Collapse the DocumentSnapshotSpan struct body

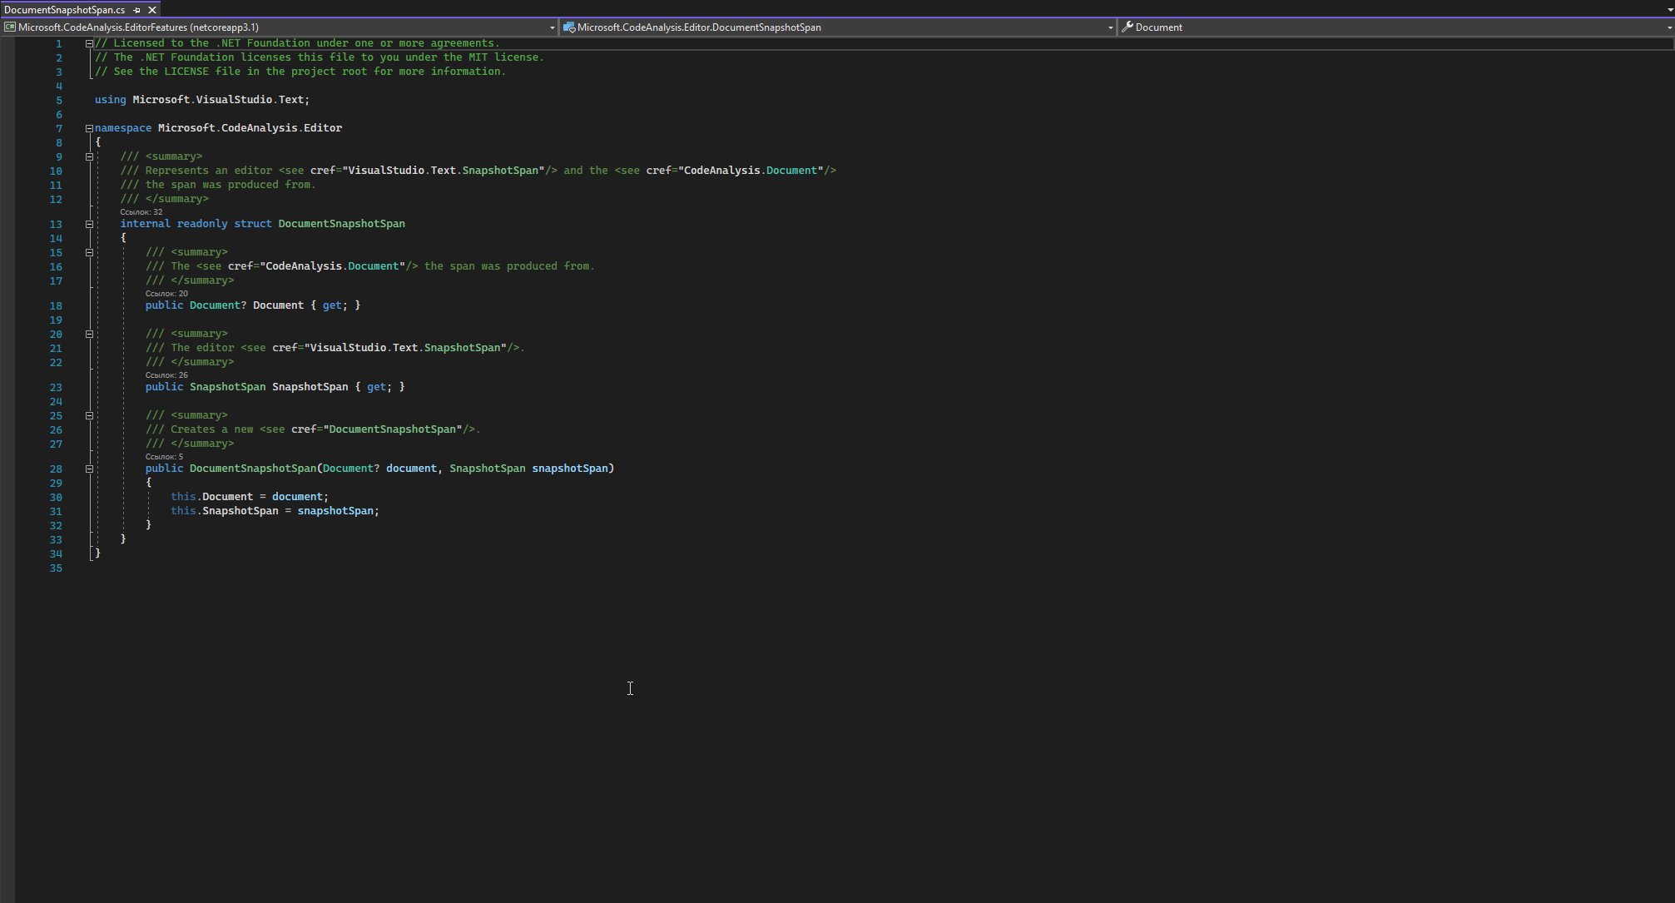tap(88, 223)
